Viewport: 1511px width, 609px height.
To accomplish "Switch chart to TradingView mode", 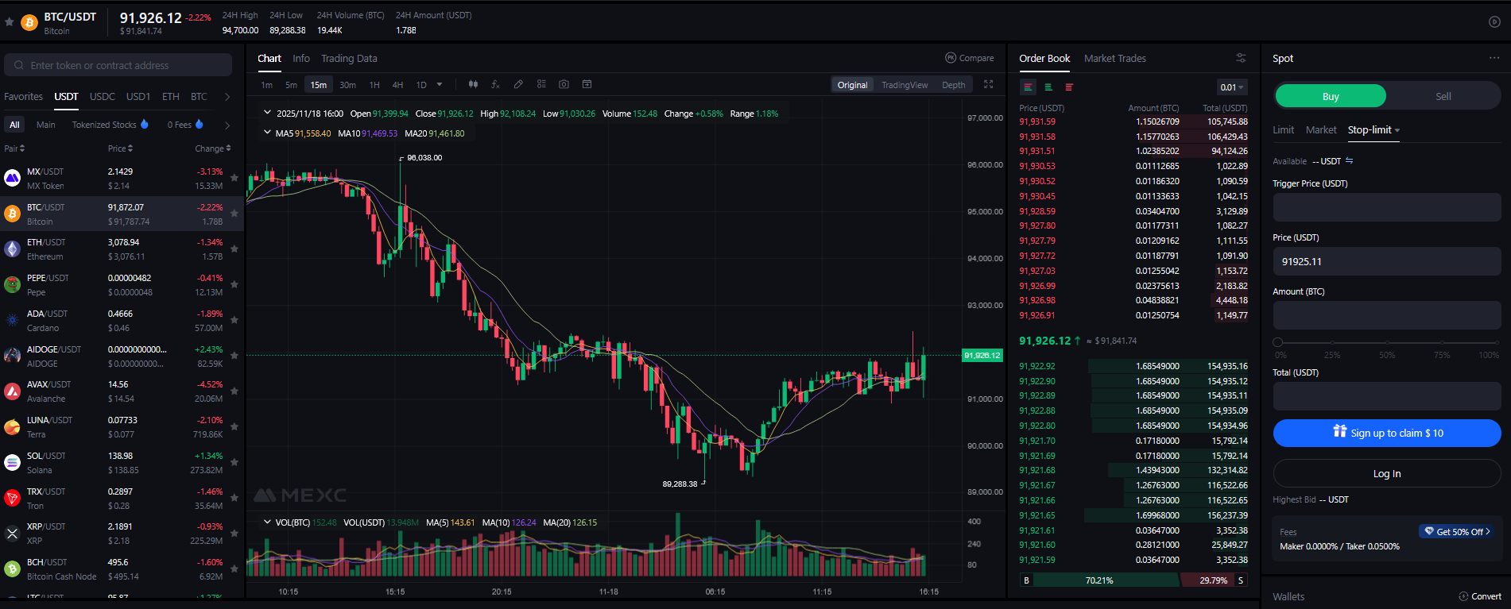I will click(905, 85).
